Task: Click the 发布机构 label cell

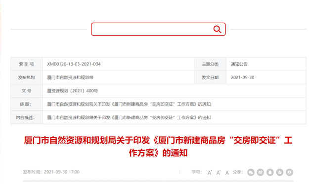Action: coord(26,78)
